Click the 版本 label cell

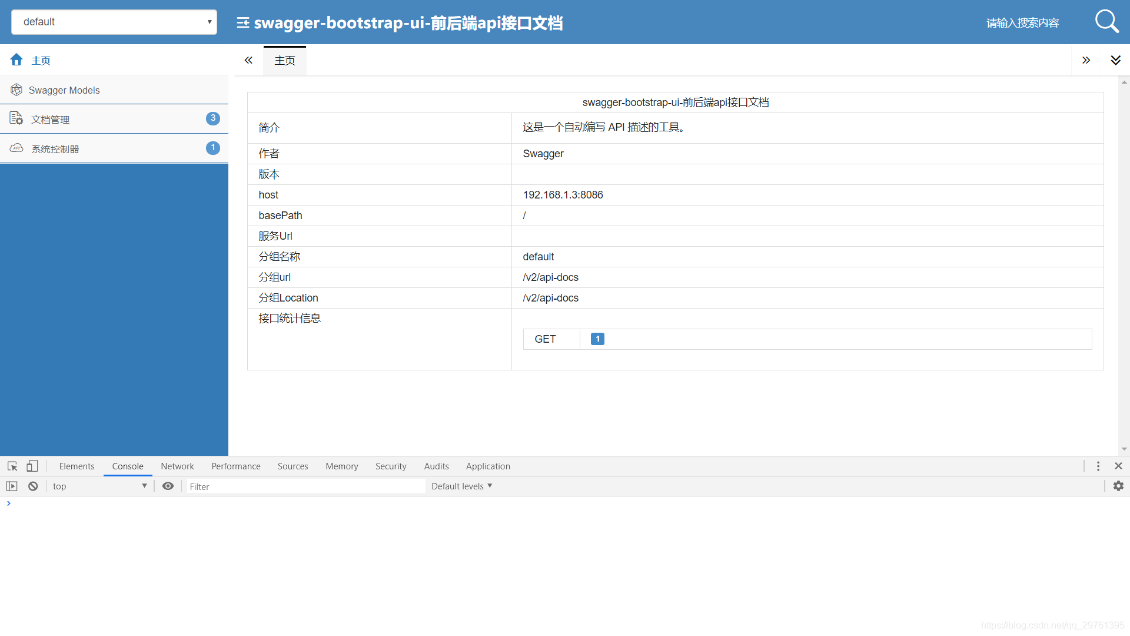pyautogui.click(x=380, y=174)
